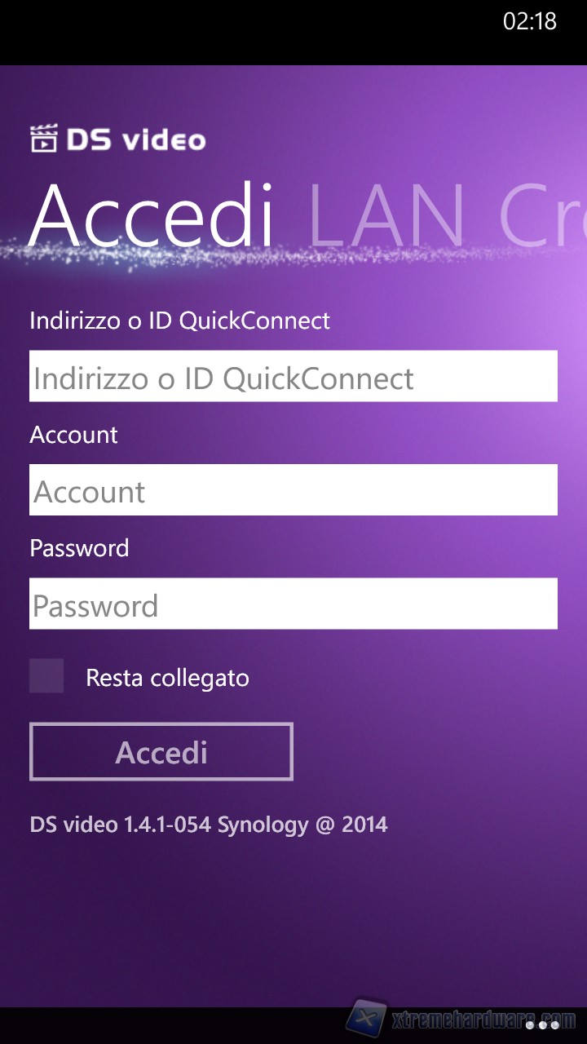Open the three-dot app bar menu
Screen dimensions: 587x1044
click(543, 1024)
